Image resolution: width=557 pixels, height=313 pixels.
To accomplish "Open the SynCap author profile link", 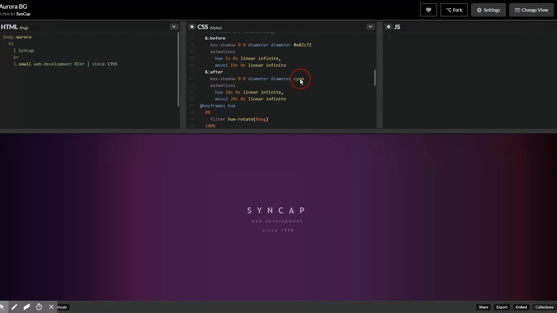I will [x=23, y=14].
